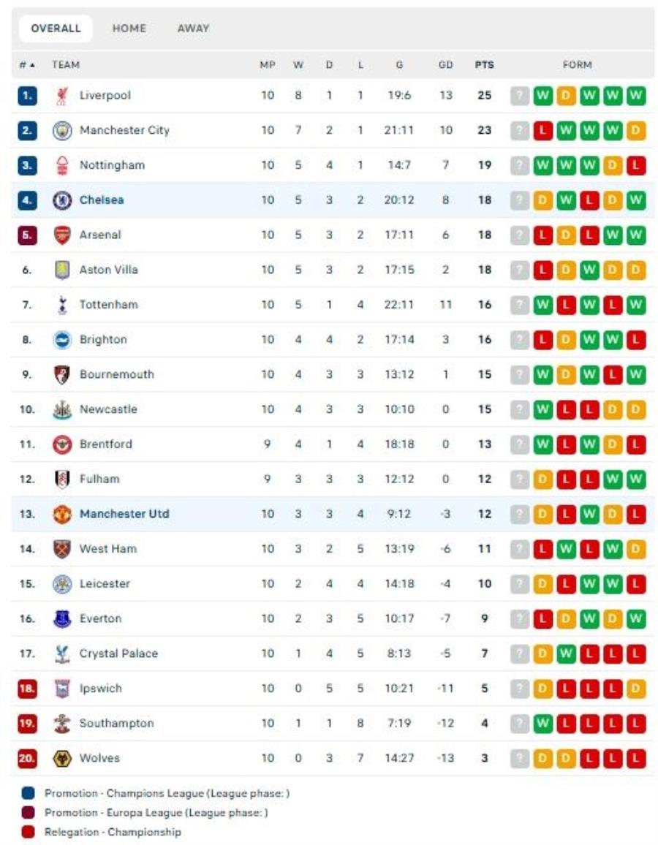Open the Manchester Utd team link
This screenshot has height=845, width=658.
click(x=124, y=514)
